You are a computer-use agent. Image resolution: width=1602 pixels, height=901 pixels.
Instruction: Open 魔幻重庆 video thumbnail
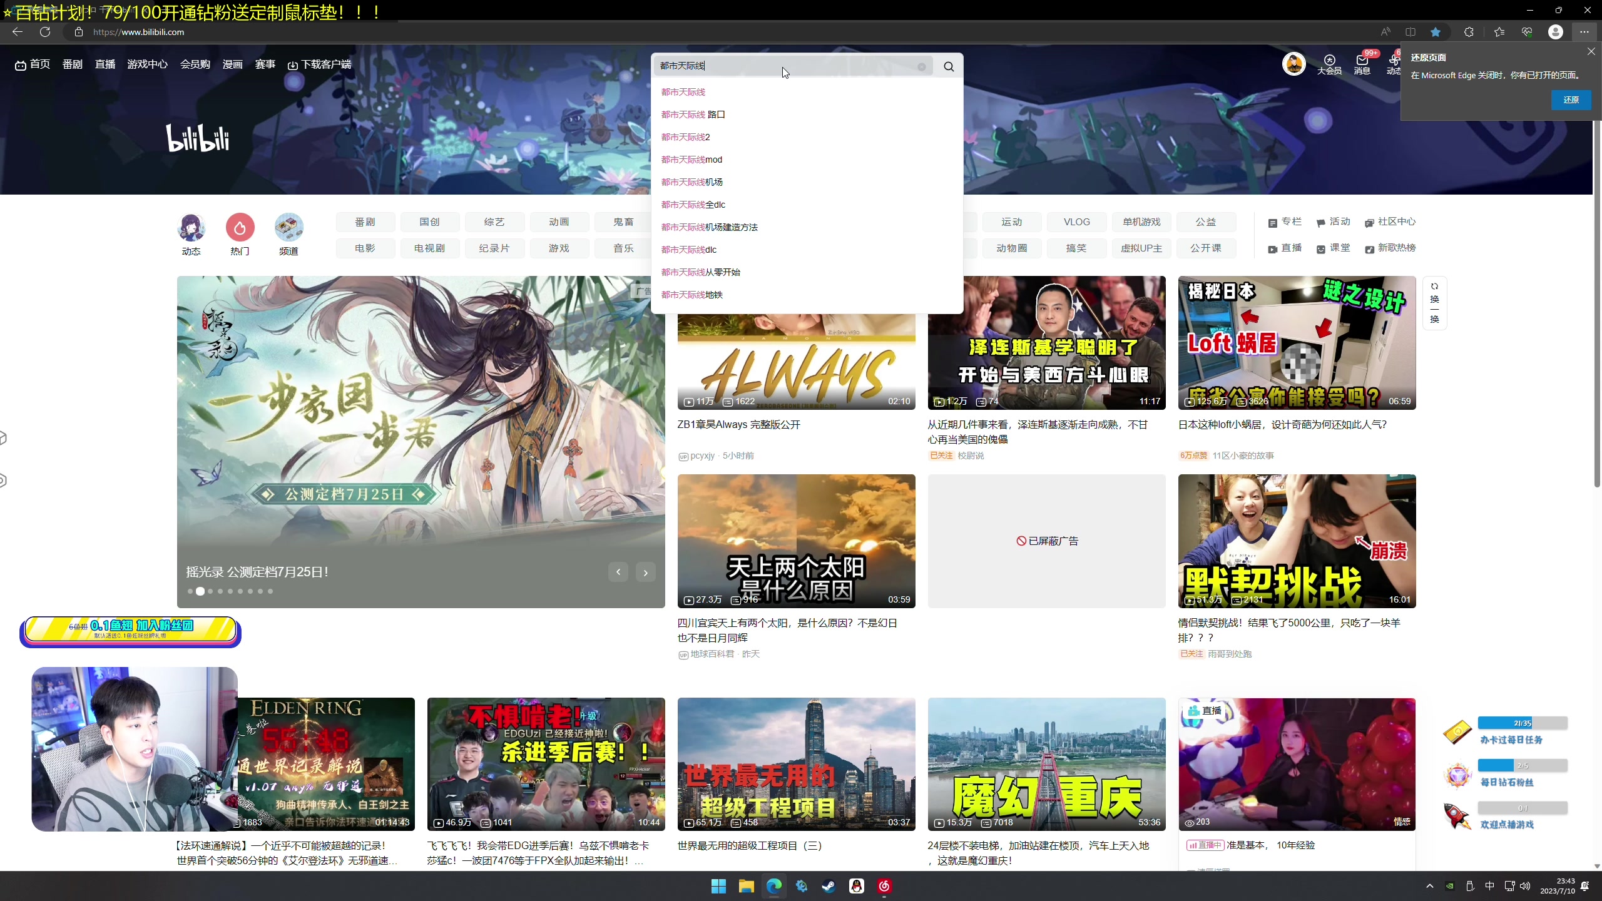(x=1046, y=764)
